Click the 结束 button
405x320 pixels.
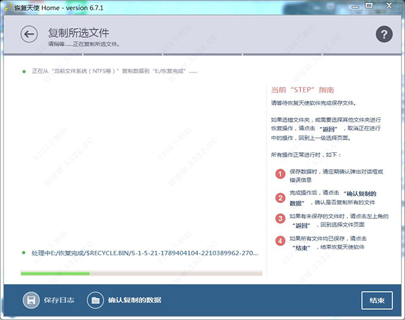click(377, 300)
